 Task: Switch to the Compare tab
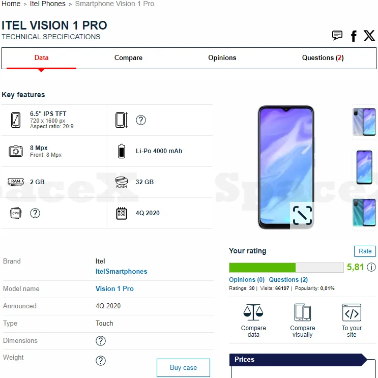(x=128, y=58)
